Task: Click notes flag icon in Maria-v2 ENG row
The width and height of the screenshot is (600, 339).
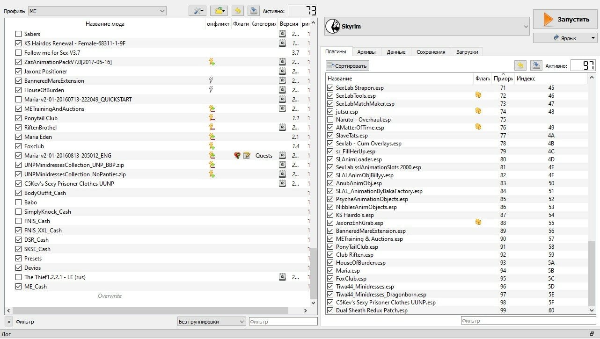Action: (x=247, y=155)
